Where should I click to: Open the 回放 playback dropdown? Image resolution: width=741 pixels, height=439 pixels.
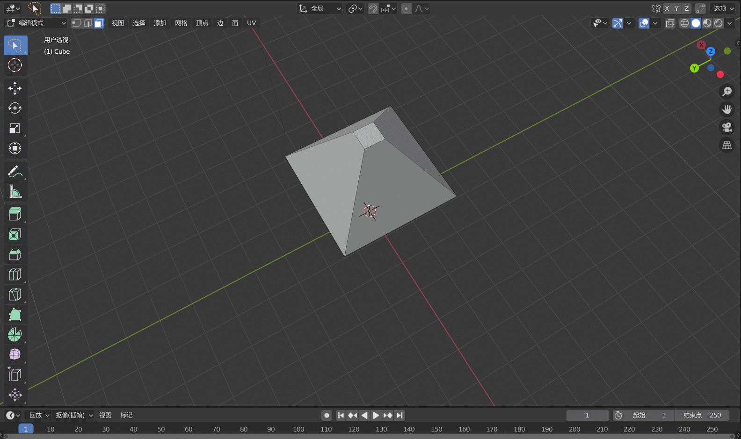coord(39,415)
